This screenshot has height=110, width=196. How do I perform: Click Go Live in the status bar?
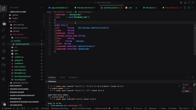coord(138,108)
